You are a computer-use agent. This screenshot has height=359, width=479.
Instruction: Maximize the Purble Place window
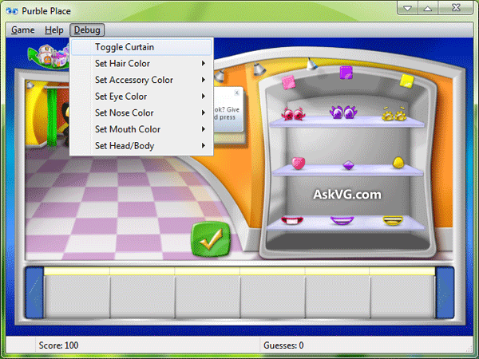tap(428, 8)
